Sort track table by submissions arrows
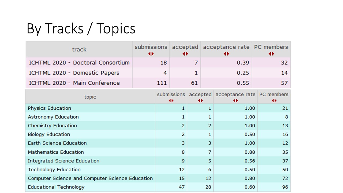The image size is (343, 193). click(151, 54)
